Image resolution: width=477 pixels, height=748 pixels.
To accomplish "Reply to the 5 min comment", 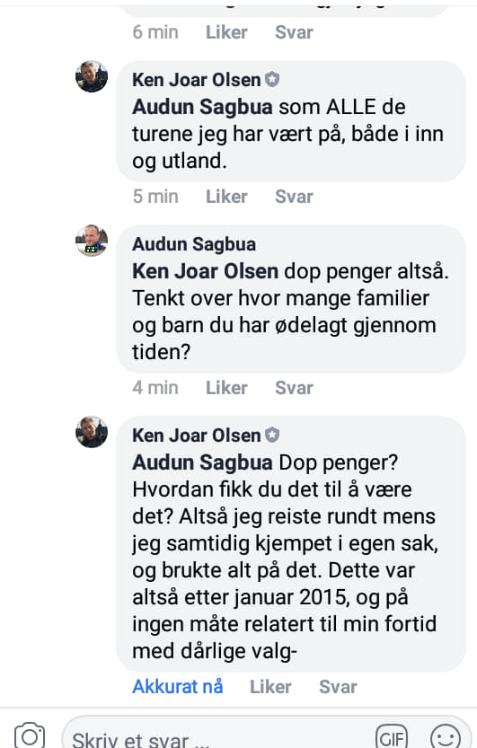I will pos(294,197).
